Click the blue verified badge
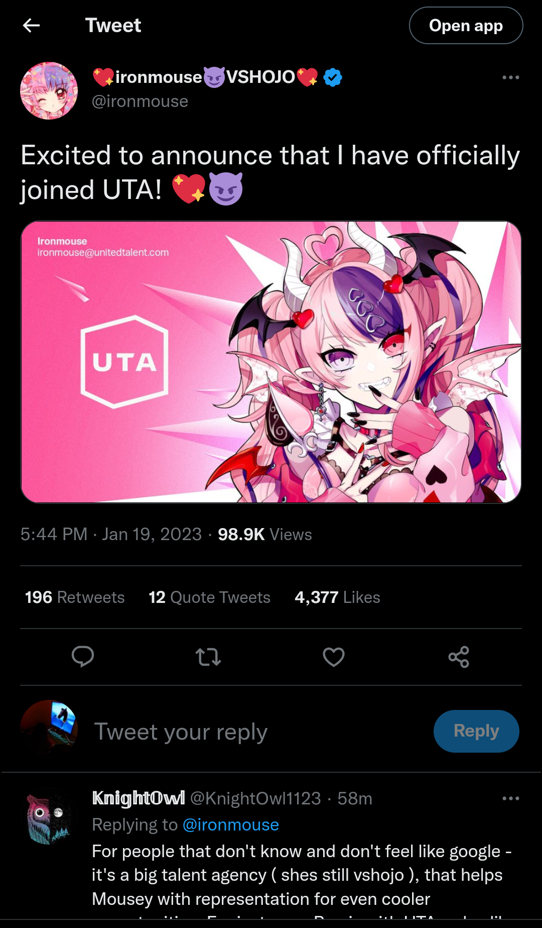The width and height of the screenshot is (542, 928). 332,77
